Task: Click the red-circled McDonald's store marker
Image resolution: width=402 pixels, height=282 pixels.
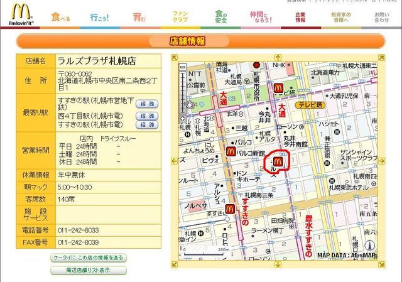Action: click(277, 162)
